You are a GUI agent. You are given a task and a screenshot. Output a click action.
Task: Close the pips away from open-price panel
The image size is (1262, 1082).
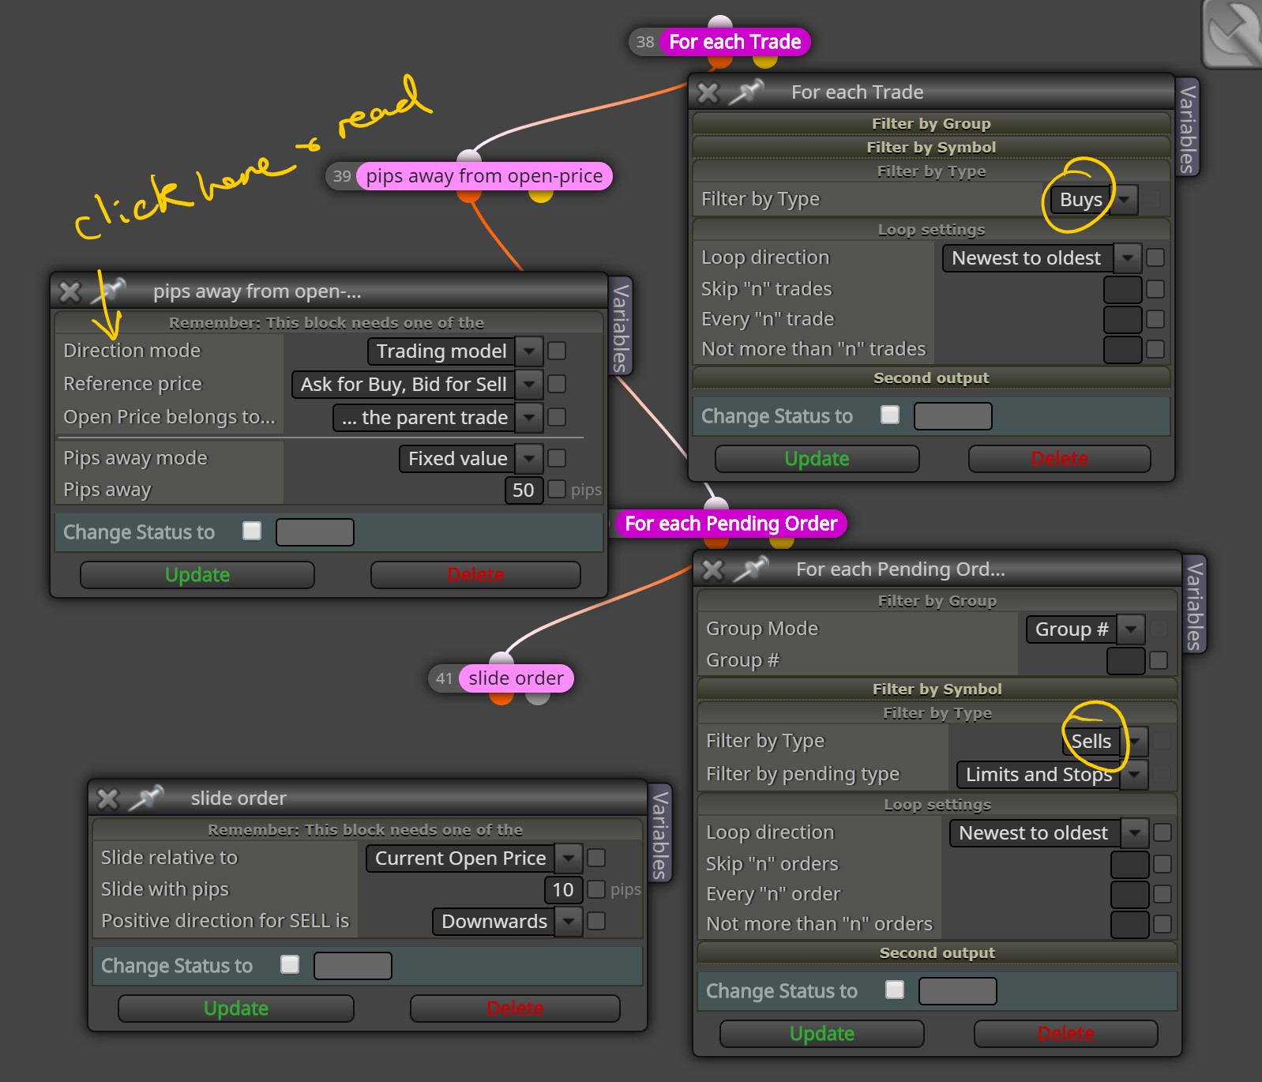(x=69, y=292)
